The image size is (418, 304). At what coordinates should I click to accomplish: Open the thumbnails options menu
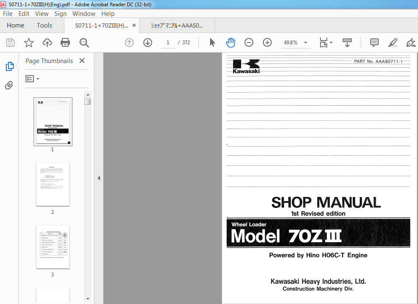click(32, 79)
